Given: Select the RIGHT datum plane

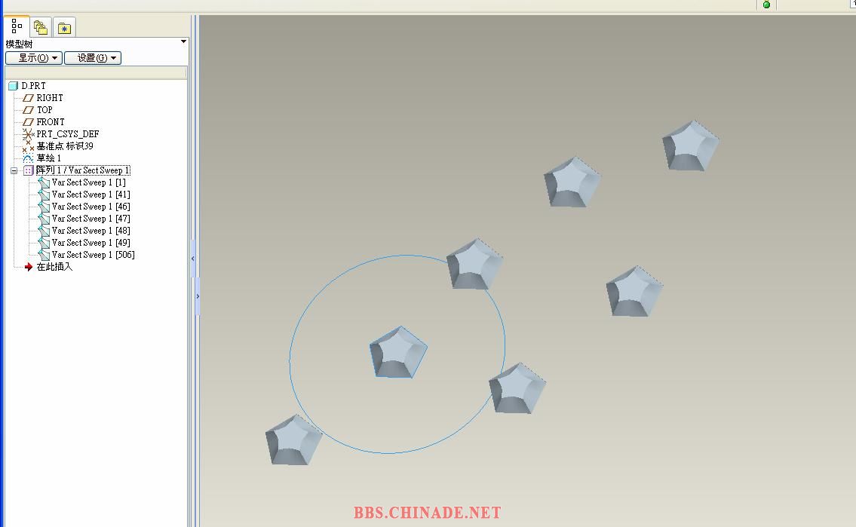Looking at the screenshot, I should click(x=50, y=98).
